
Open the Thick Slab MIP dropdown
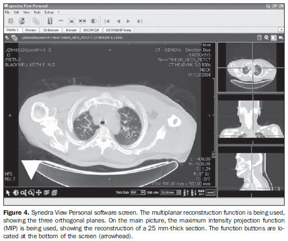point(138,192)
